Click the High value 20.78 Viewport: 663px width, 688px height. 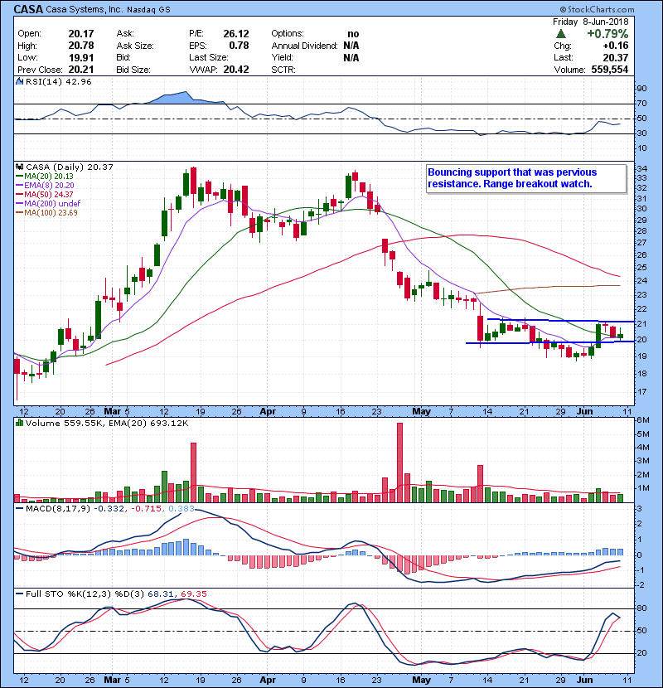[81, 46]
